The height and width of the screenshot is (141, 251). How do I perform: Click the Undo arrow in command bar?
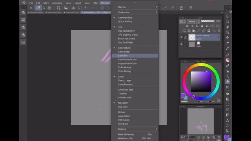coord(86,8)
